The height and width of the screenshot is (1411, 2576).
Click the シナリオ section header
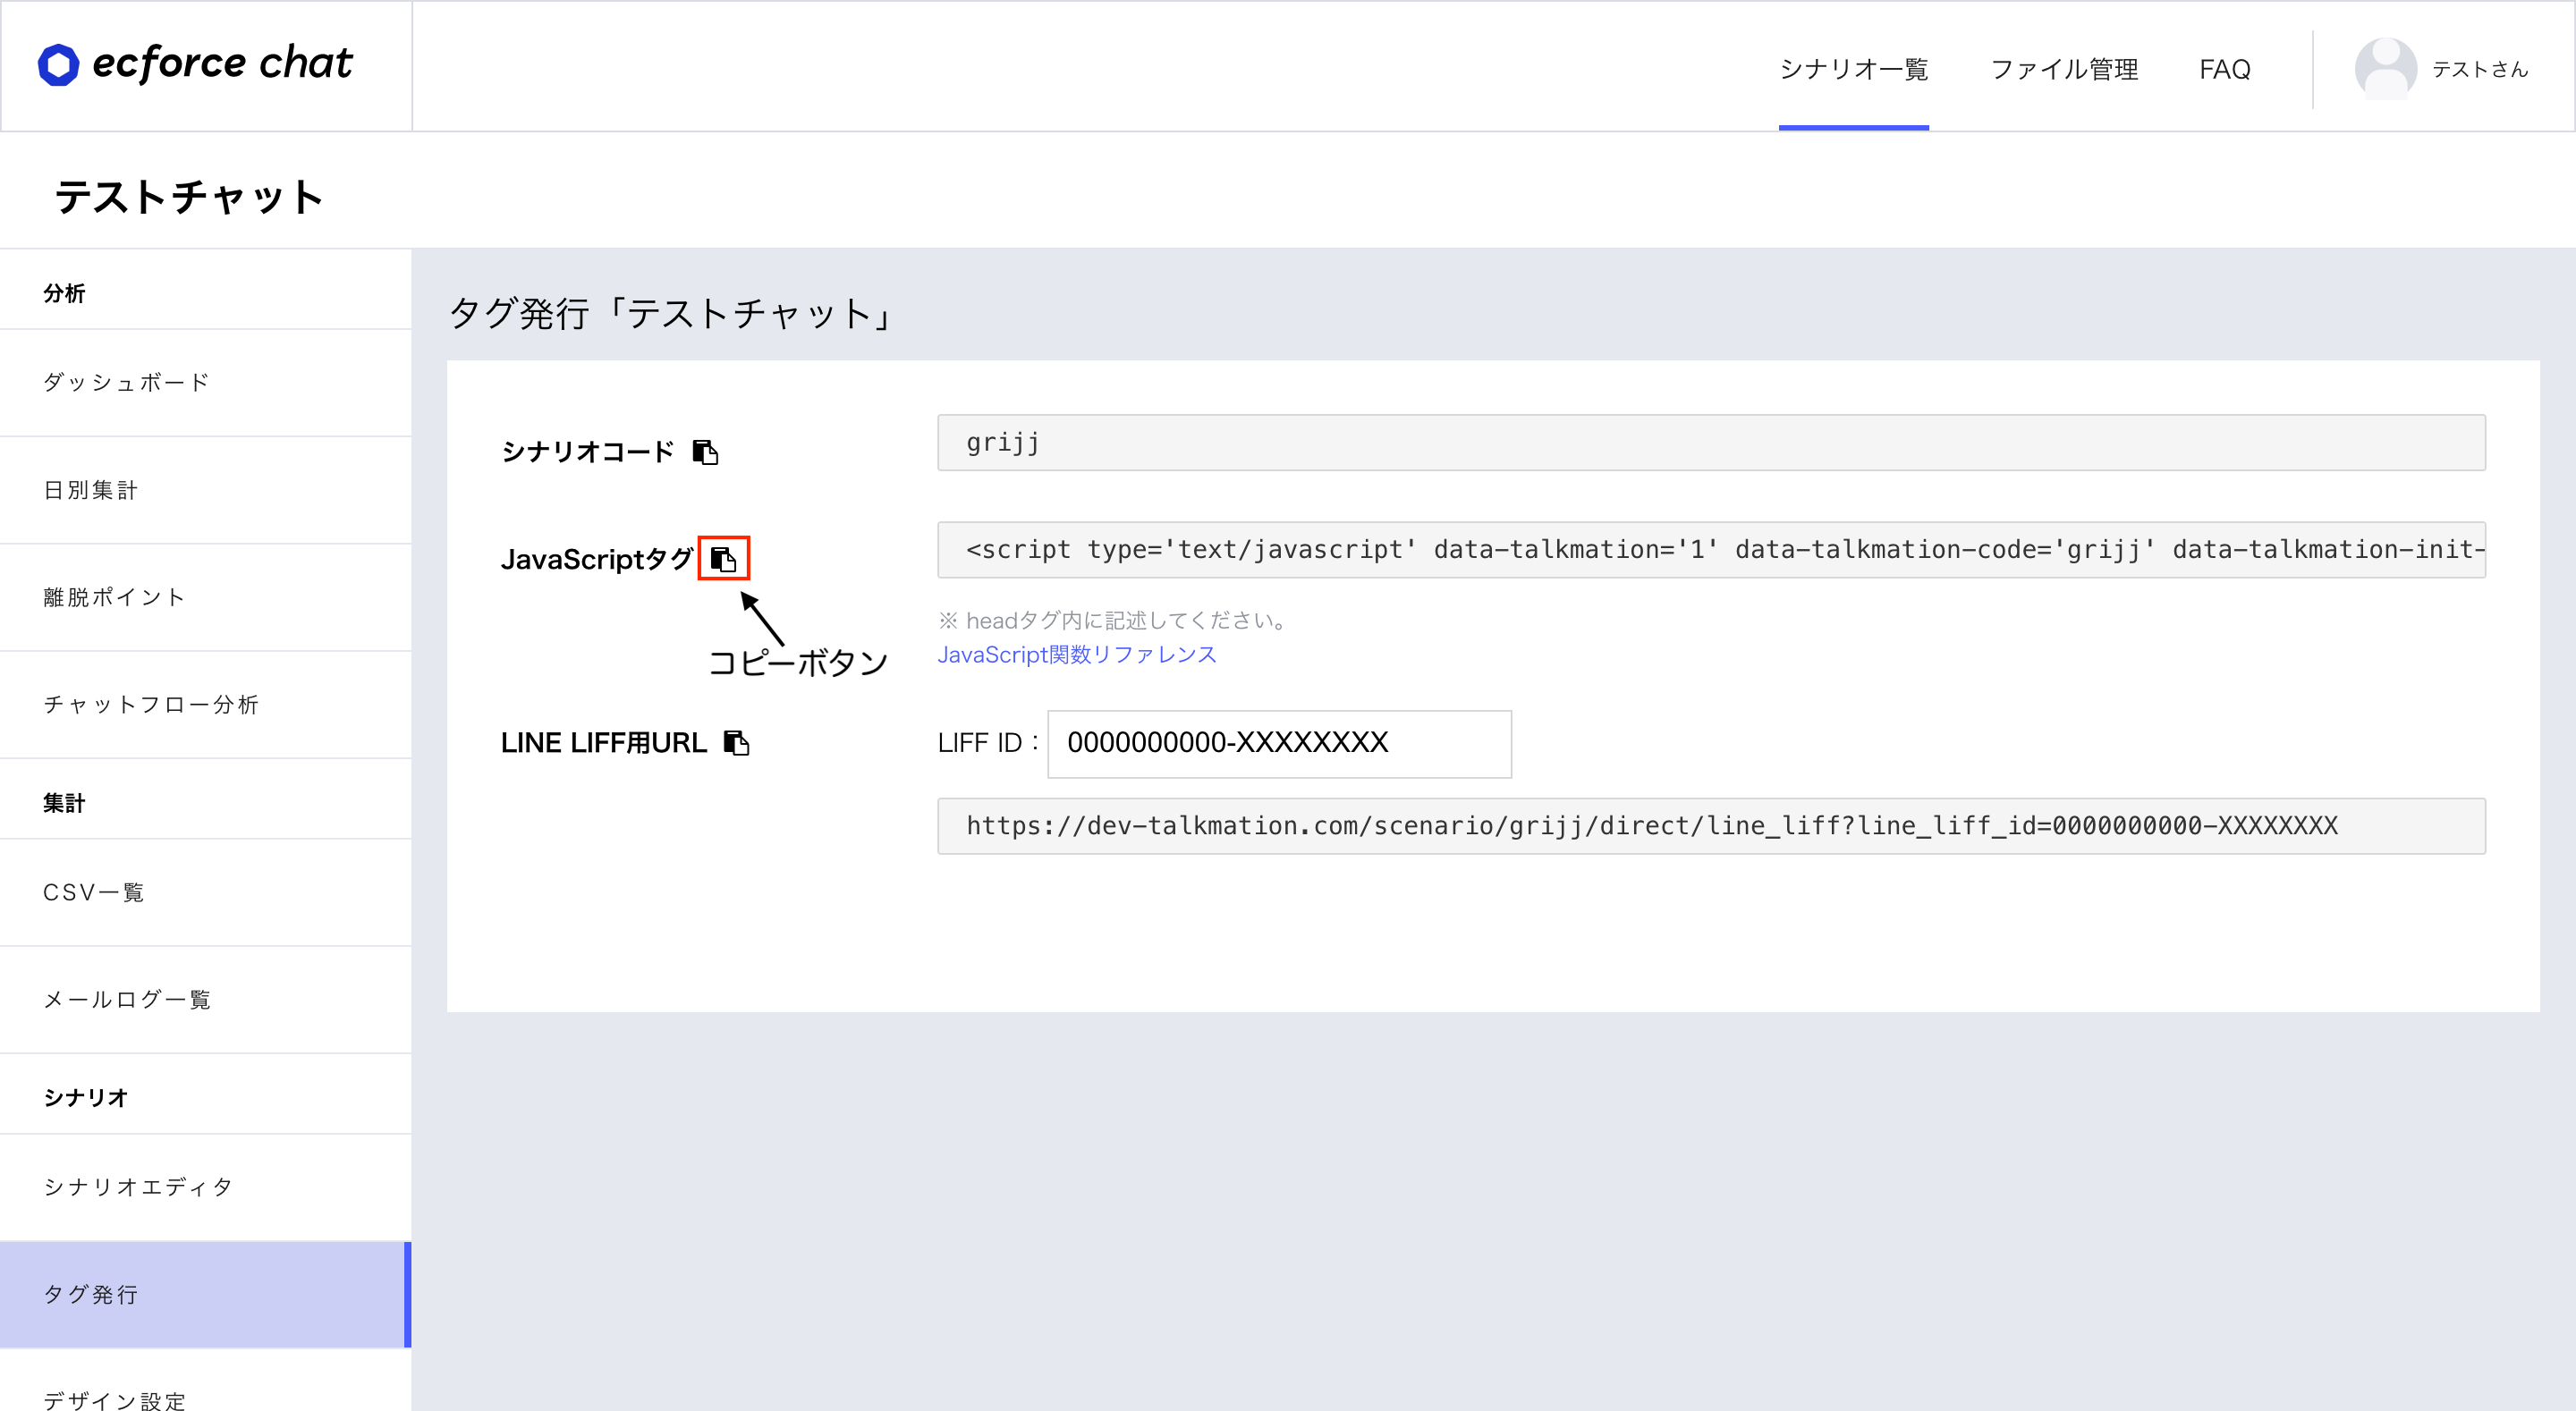[x=86, y=1098]
